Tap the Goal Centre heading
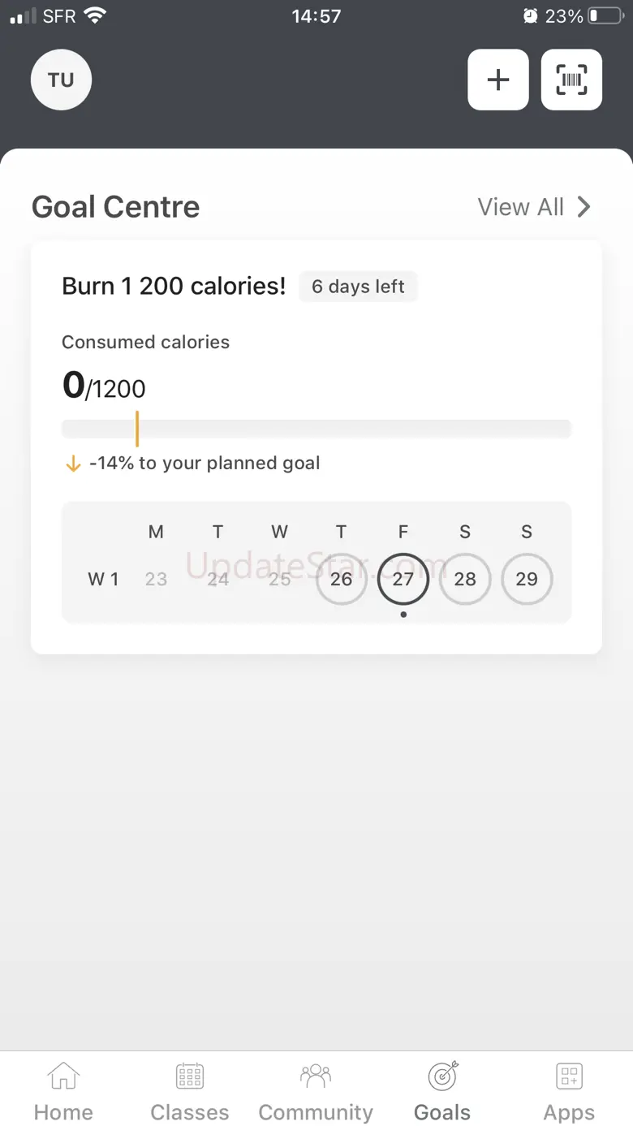The width and height of the screenshot is (633, 1126). click(115, 207)
